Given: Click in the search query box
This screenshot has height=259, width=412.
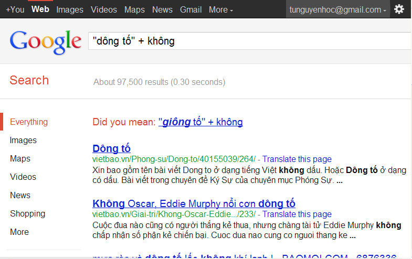Looking at the screenshot, I should [247, 41].
